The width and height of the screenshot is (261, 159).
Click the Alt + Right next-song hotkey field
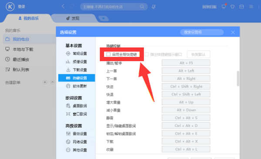(186, 79)
